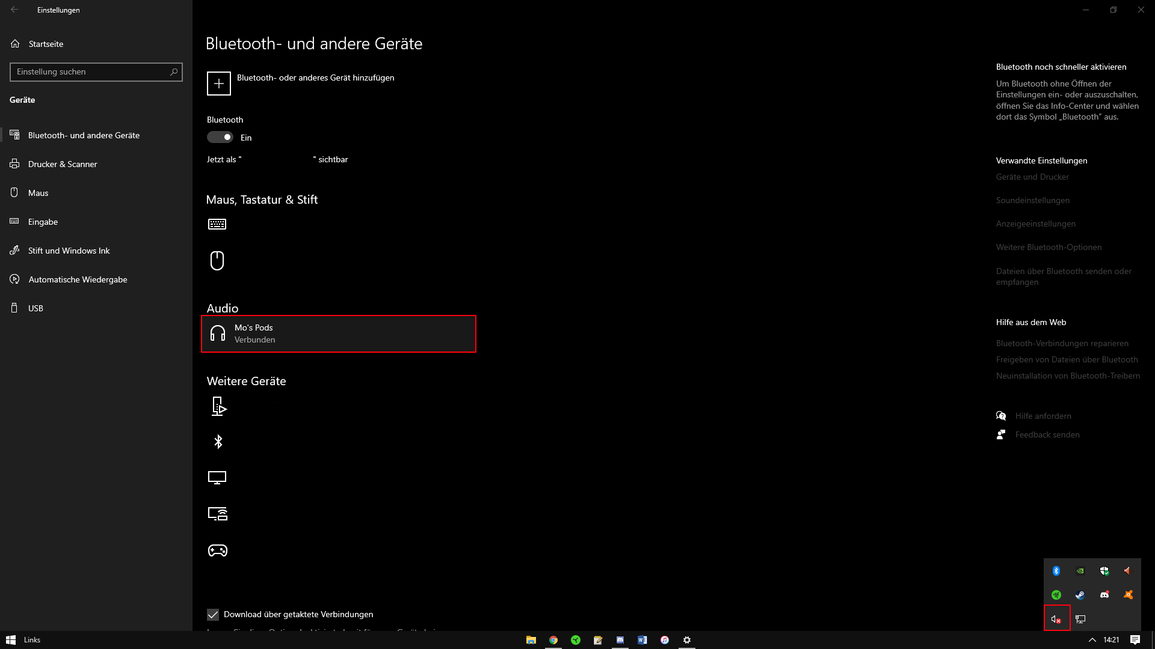Open Drucker & Scanner settings
Image resolution: width=1155 pixels, height=649 pixels.
pyautogui.click(x=96, y=164)
